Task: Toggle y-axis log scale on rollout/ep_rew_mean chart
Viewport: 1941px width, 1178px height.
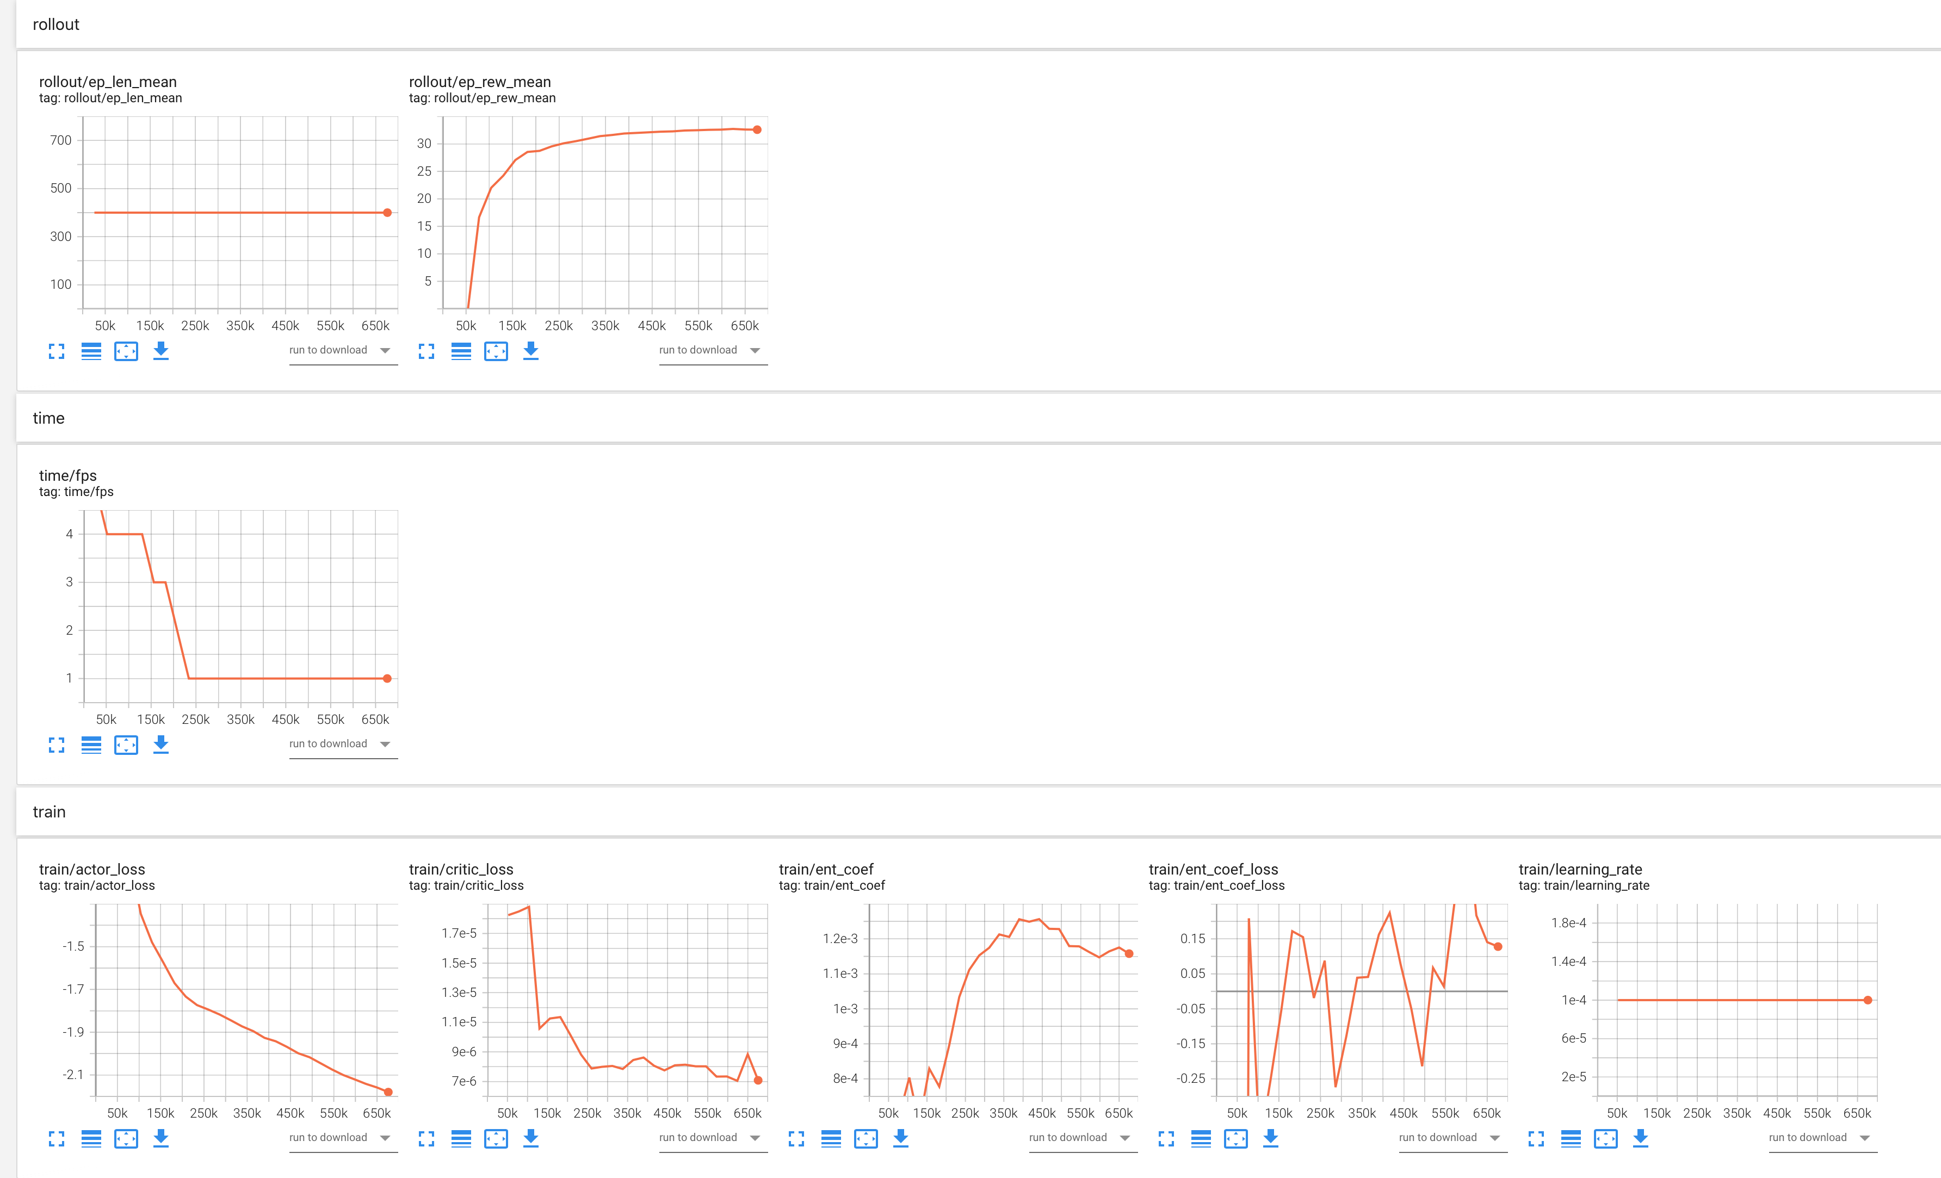Action: click(x=462, y=352)
